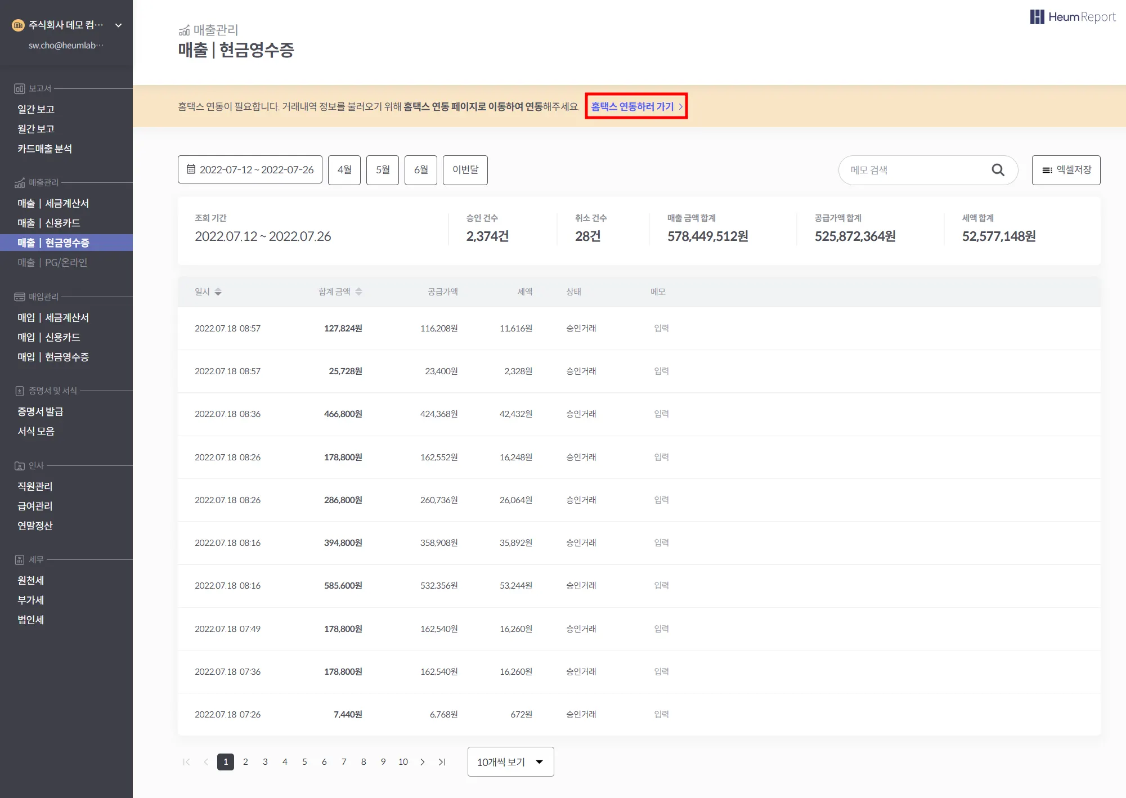Select 부가세 in the tax menu
The width and height of the screenshot is (1126, 798).
(x=30, y=600)
